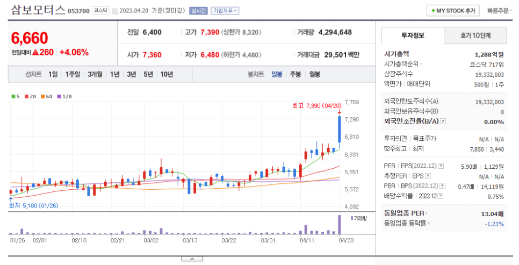Click the help icon next to 배당수익률 2022.12
Screen dimensions: 519x265
tap(440, 196)
